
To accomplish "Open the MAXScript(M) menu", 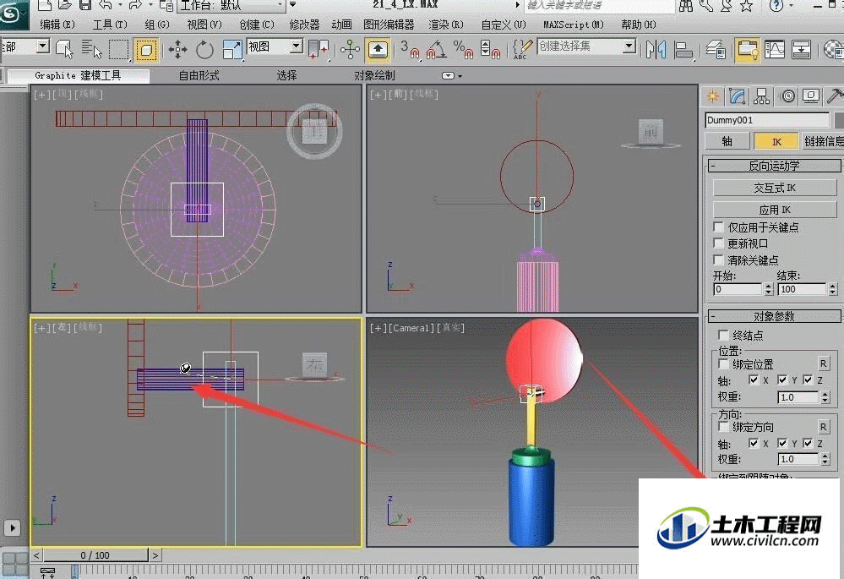I will pyautogui.click(x=574, y=25).
